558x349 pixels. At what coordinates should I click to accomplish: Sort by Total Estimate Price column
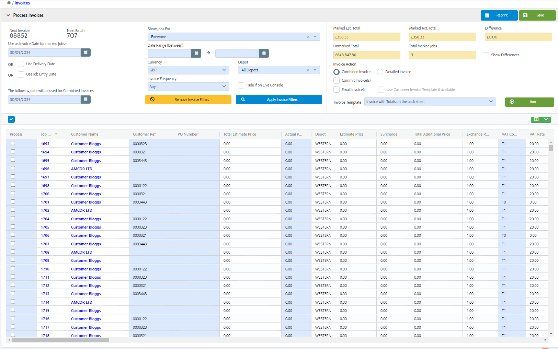240,134
